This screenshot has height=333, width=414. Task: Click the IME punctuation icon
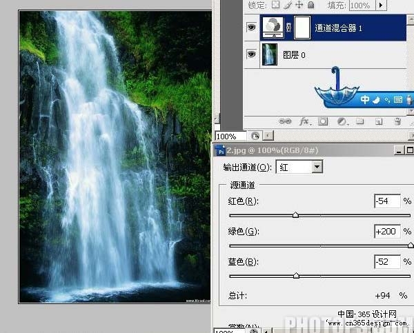pos(387,100)
